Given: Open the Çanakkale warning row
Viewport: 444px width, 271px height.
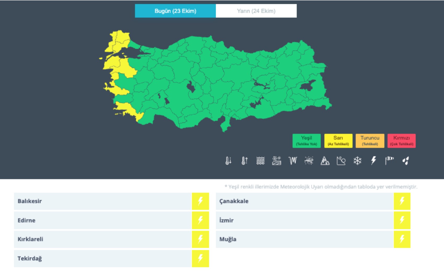Looking at the screenshot, I should click(x=304, y=201).
